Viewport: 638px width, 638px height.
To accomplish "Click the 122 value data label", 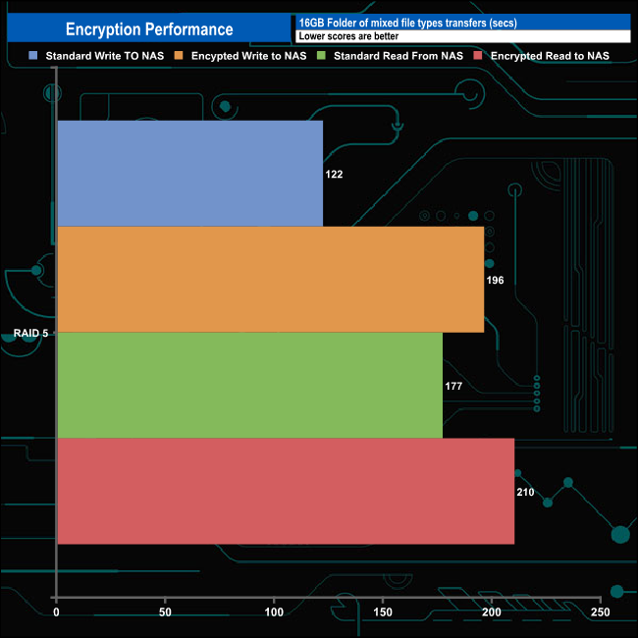I will pos(334,174).
